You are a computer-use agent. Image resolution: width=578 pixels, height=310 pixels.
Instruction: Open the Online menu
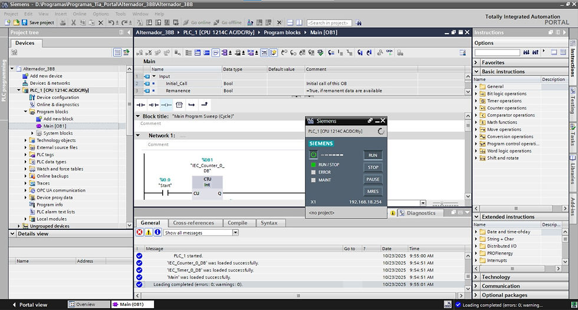(x=79, y=14)
